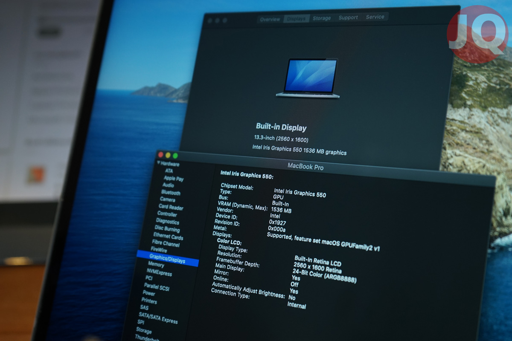This screenshot has width=512, height=341.
Task: Click "Intel Iris Graphics 550 1536 MB graphics" line
Action: pos(300,150)
